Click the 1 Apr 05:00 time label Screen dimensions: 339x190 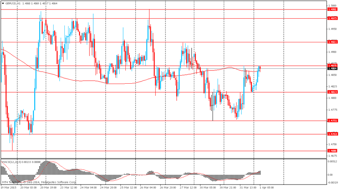[267, 188]
